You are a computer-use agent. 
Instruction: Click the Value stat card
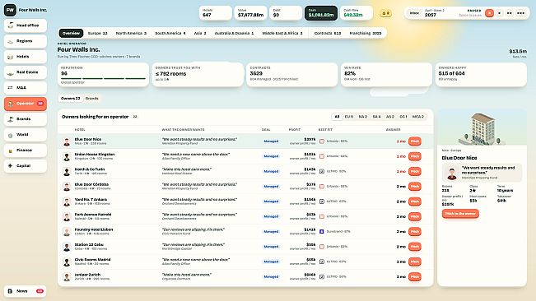coord(250,13)
